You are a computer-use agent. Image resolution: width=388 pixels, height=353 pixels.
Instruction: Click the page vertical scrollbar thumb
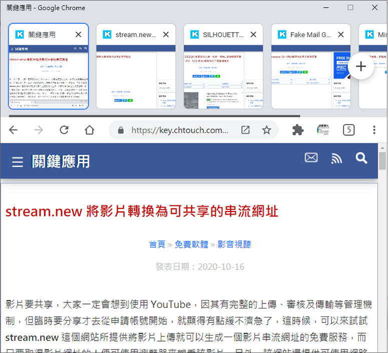(382, 161)
